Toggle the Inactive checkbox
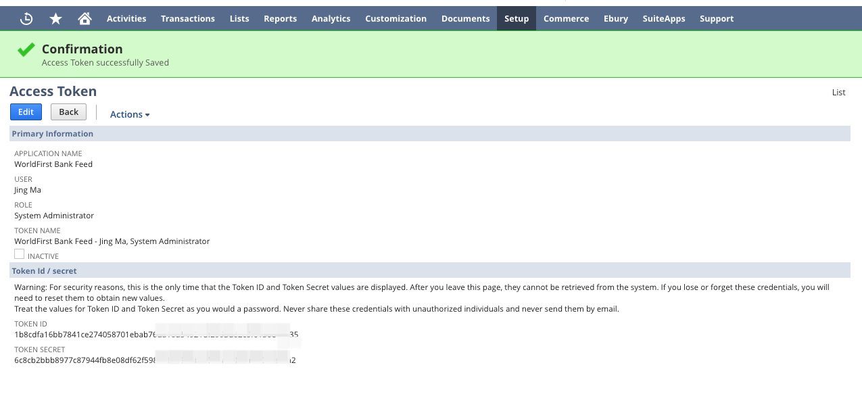 click(20, 254)
